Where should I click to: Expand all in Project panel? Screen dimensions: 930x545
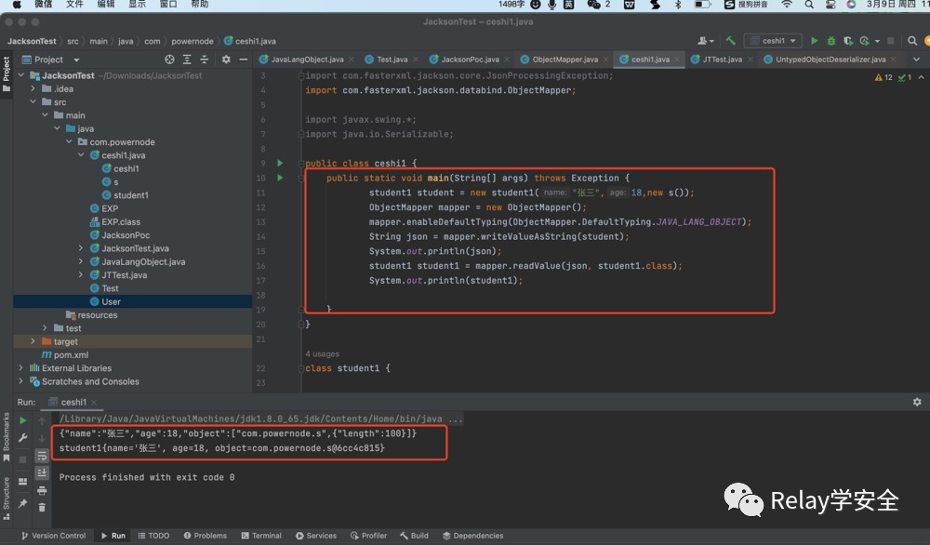click(187, 60)
